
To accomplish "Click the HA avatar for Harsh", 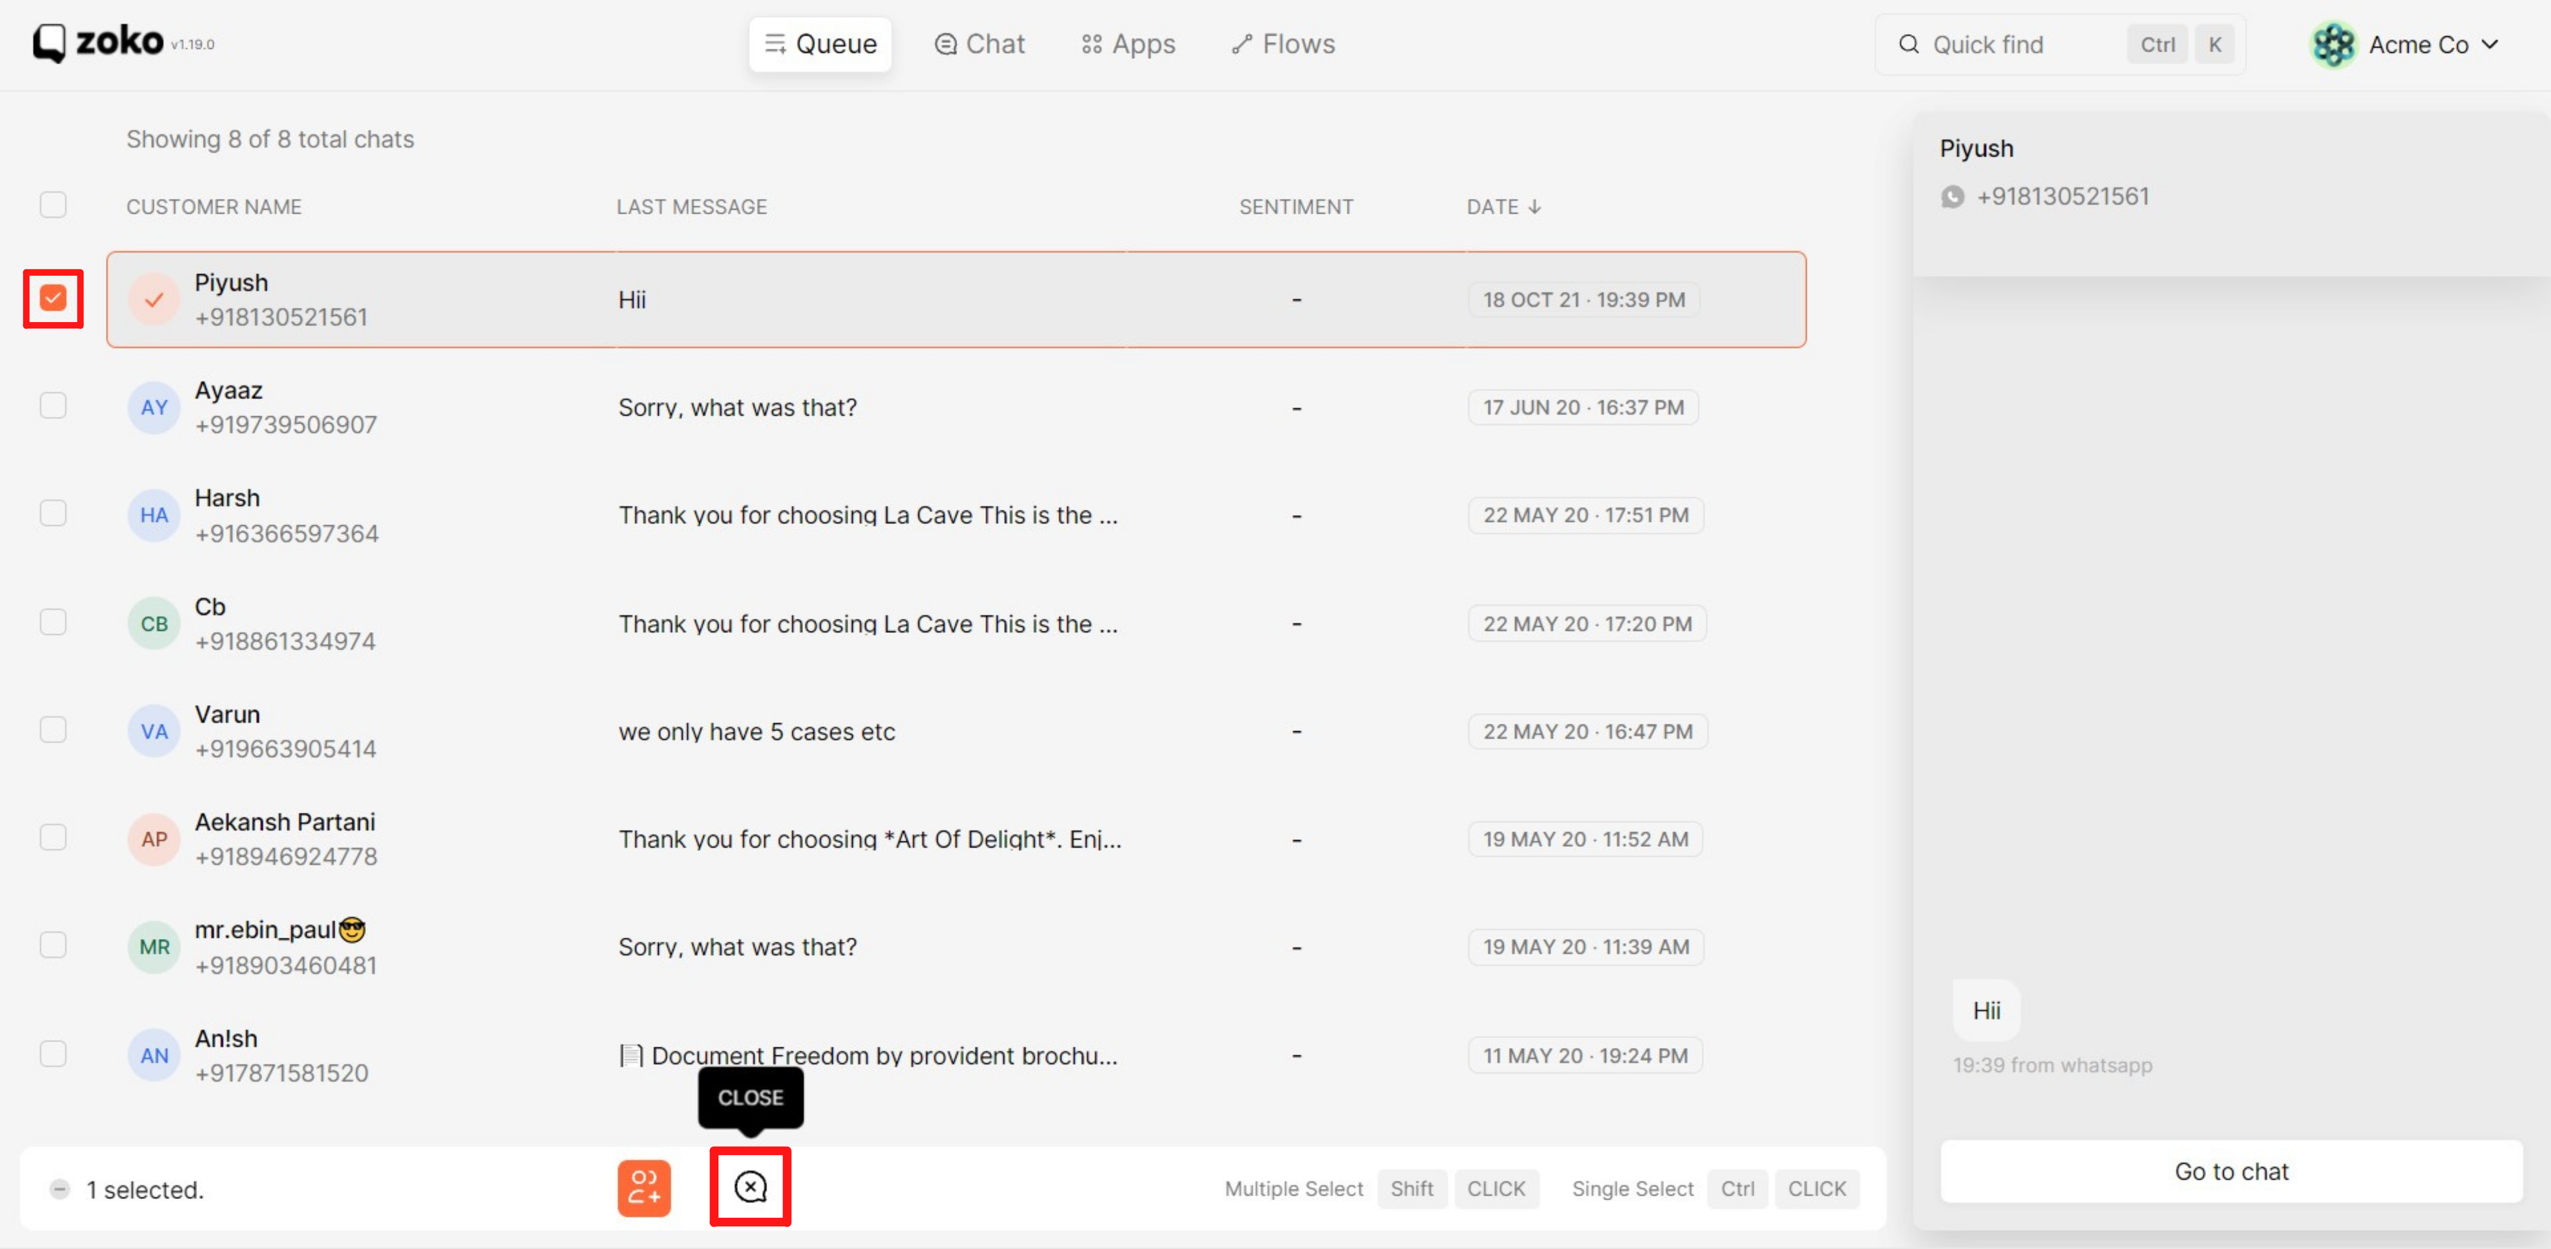I will click(x=154, y=515).
